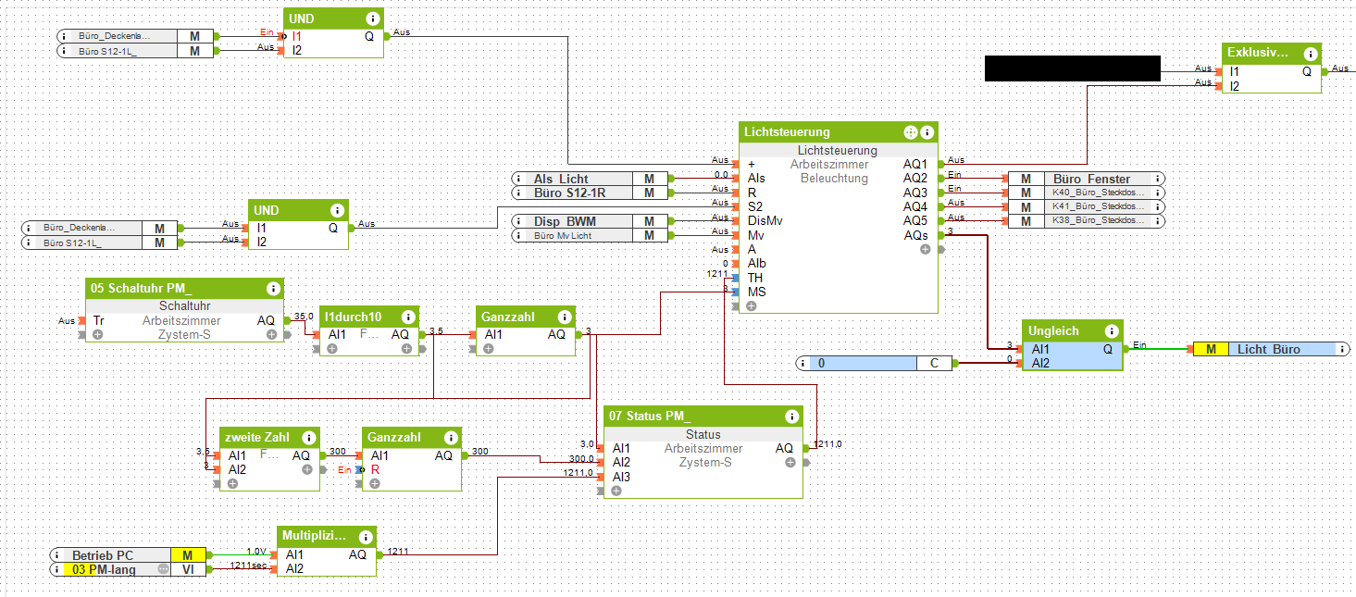Click the TH parameter label on Lichtsteuerung
This screenshot has width=1356, height=597.
pos(755,278)
